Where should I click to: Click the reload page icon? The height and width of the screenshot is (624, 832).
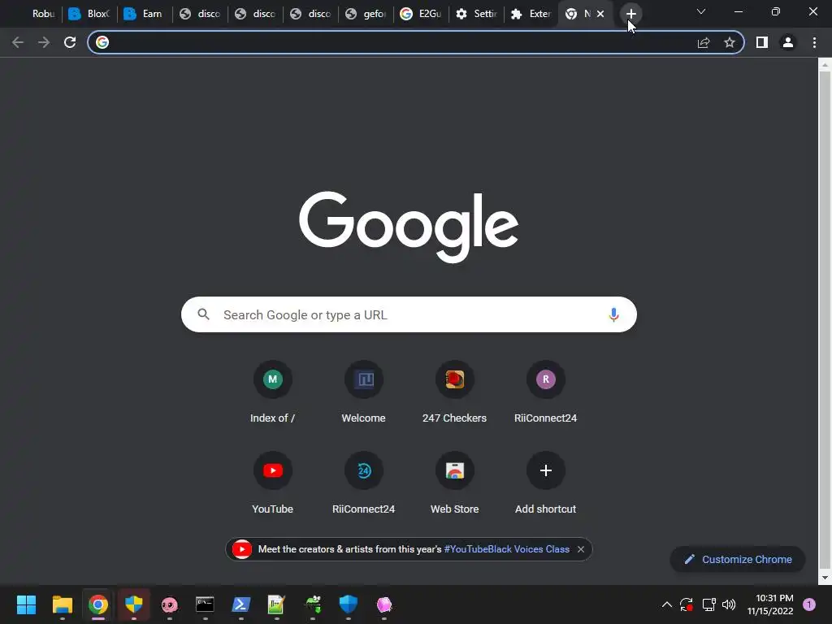[x=70, y=42]
